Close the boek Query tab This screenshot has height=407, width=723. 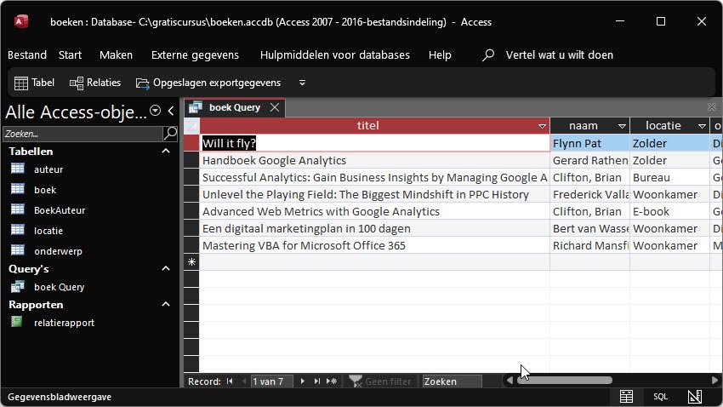pyautogui.click(x=275, y=107)
